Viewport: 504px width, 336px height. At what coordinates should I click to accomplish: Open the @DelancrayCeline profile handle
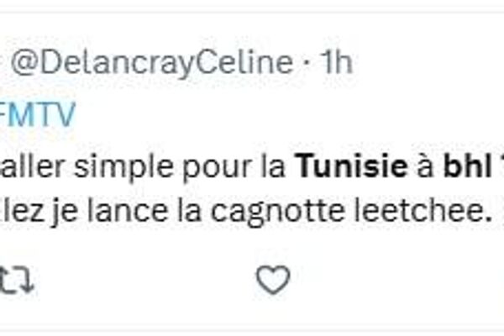(152, 62)
